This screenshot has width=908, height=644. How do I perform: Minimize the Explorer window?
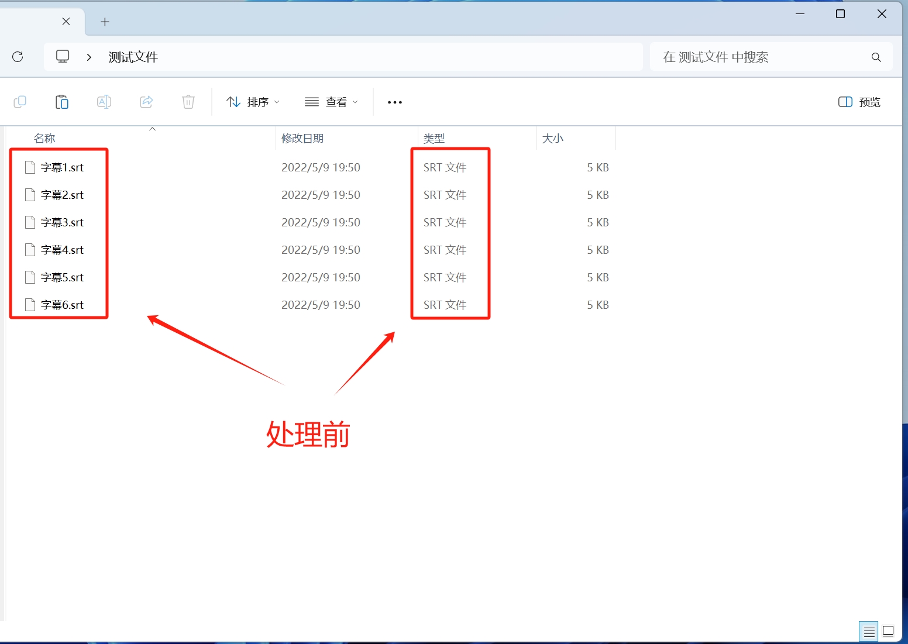[x=800, y=13]
